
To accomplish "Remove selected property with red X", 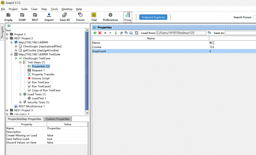I will (x=100, y=33).
